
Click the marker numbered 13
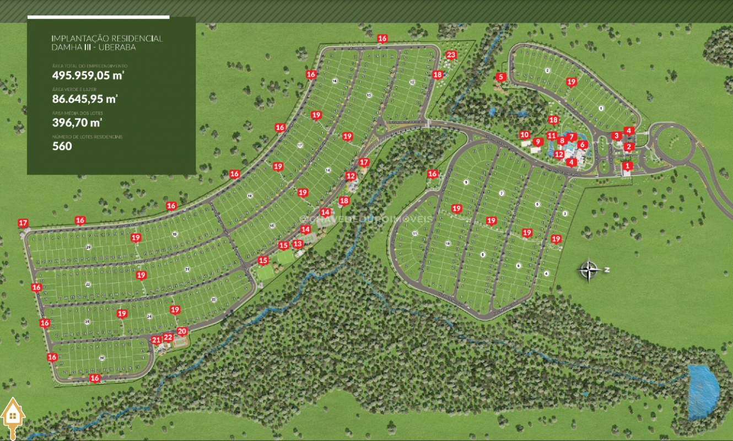(x=298, y=244)
